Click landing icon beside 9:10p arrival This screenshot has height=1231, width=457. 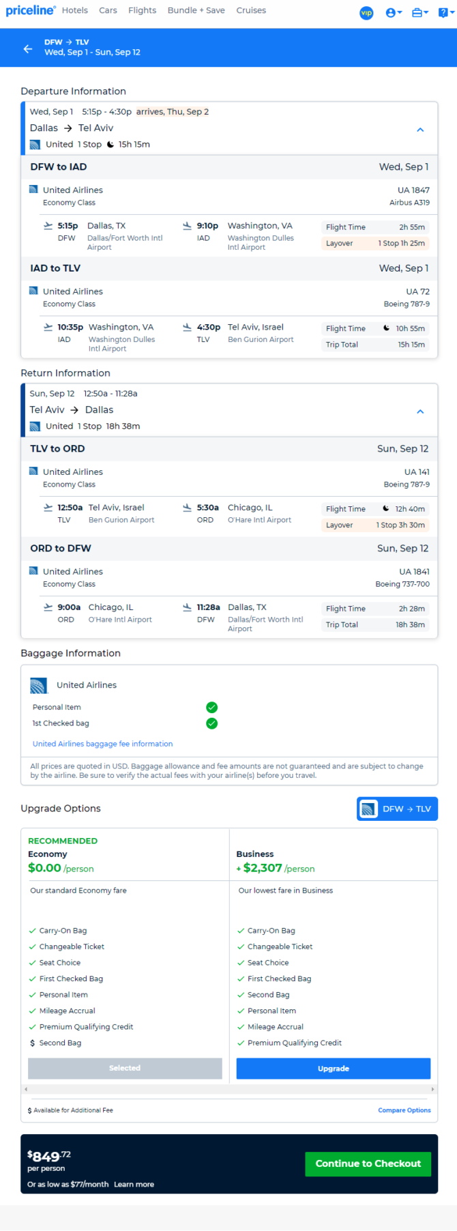187,225
